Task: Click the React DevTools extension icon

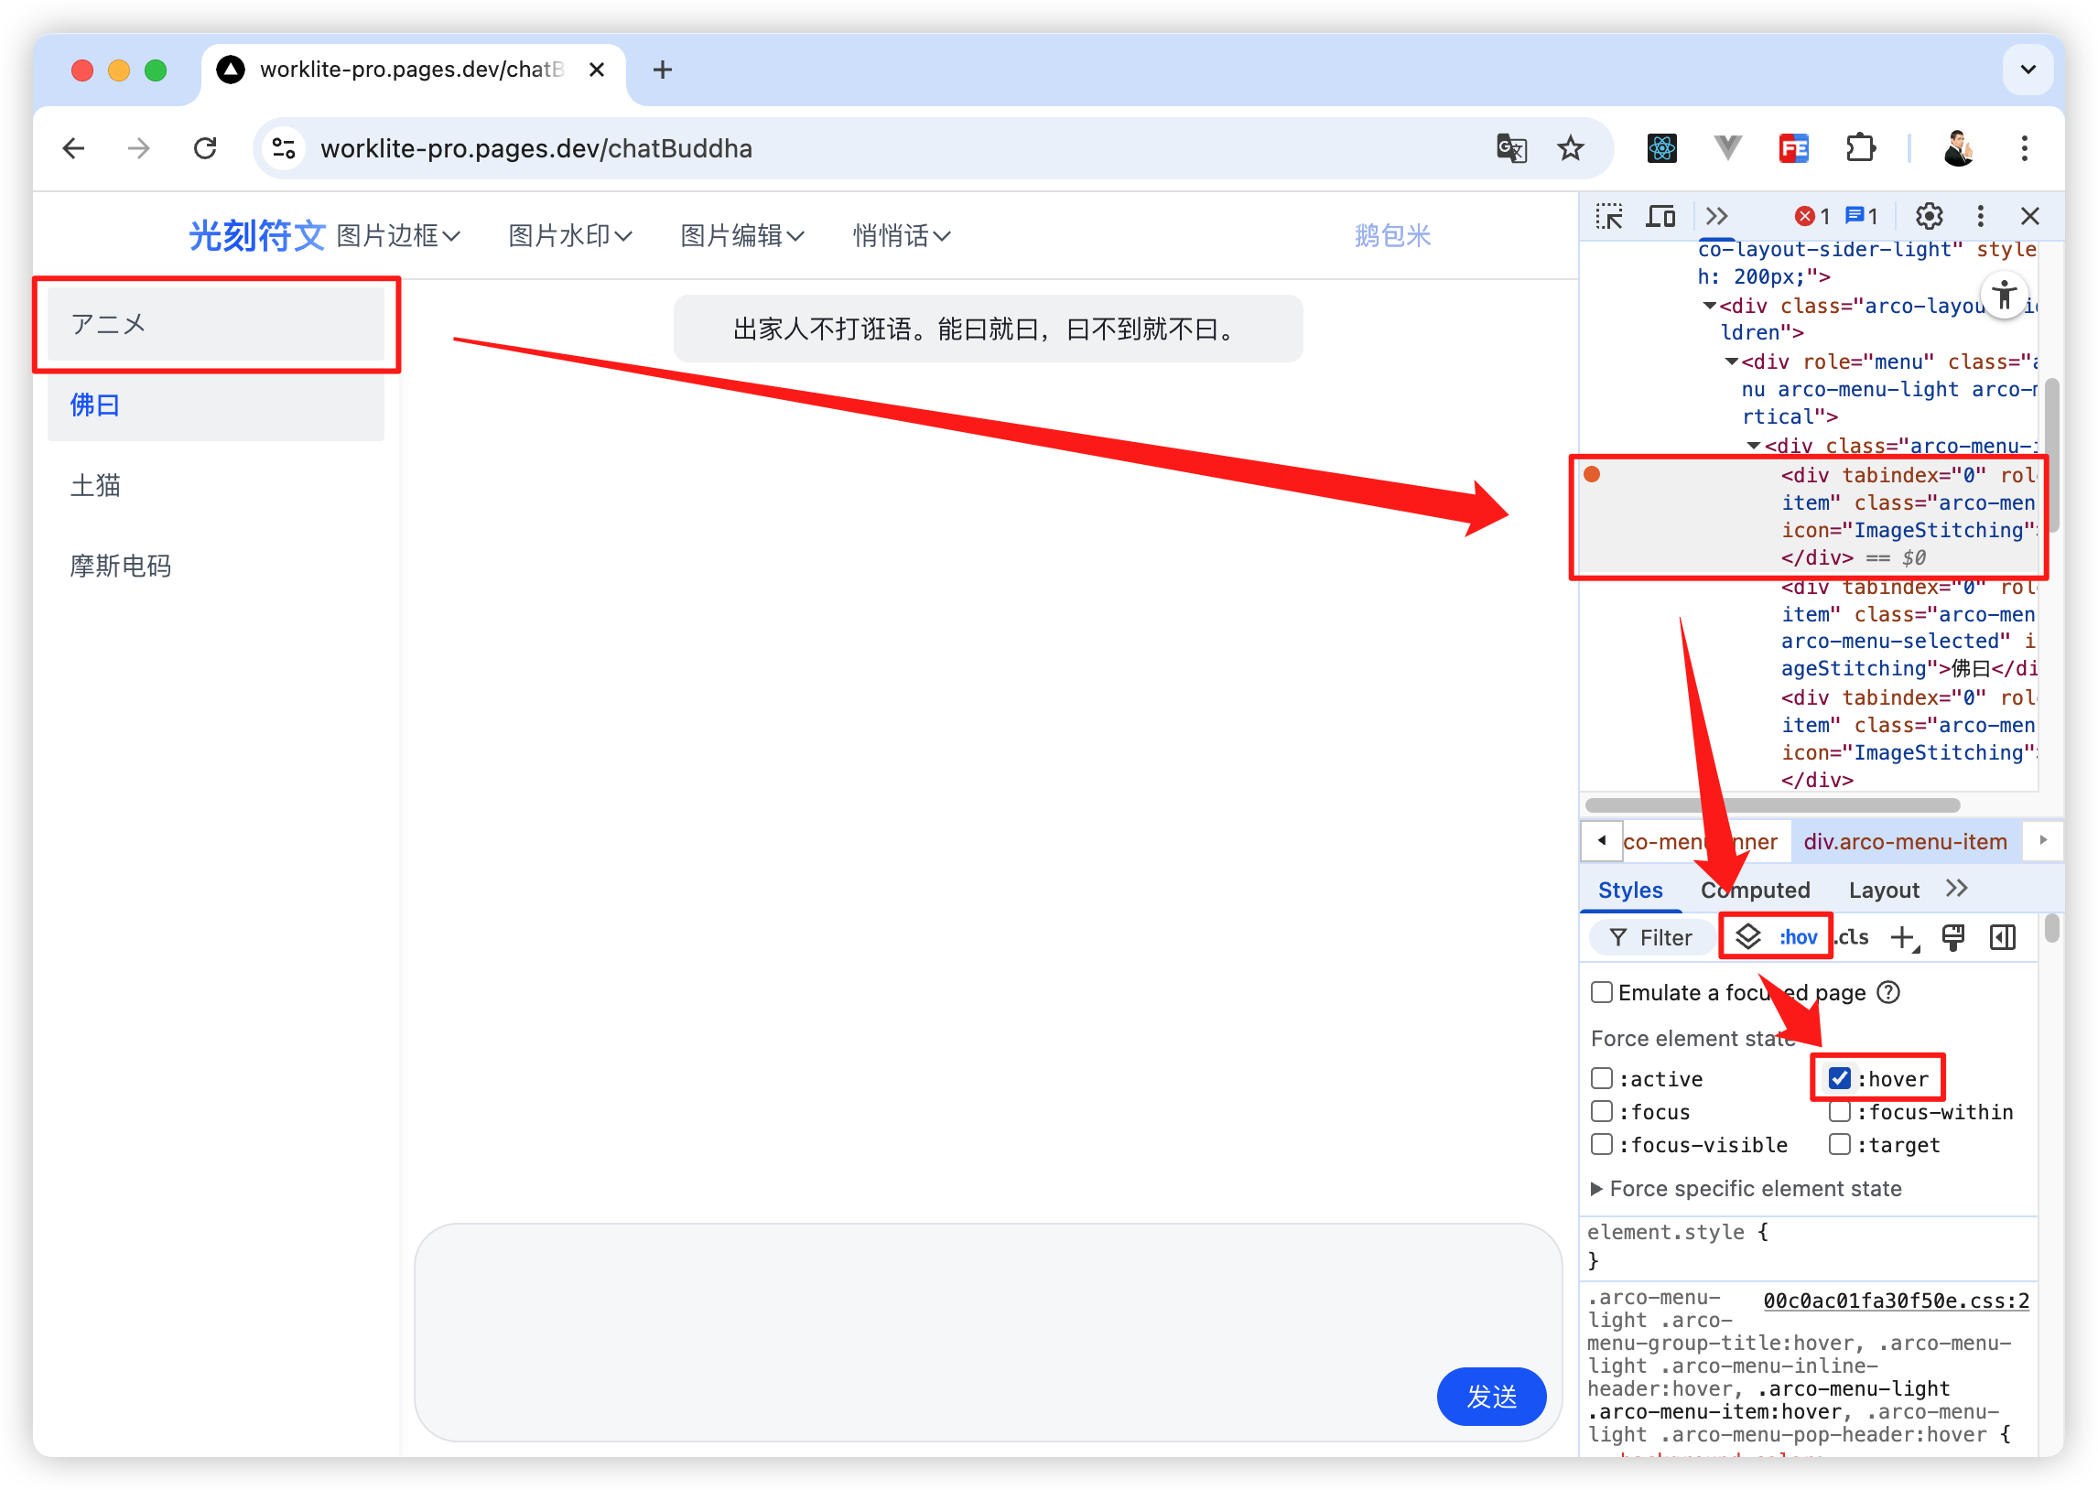Action: pyautogui.click(x=1661, y=147)
